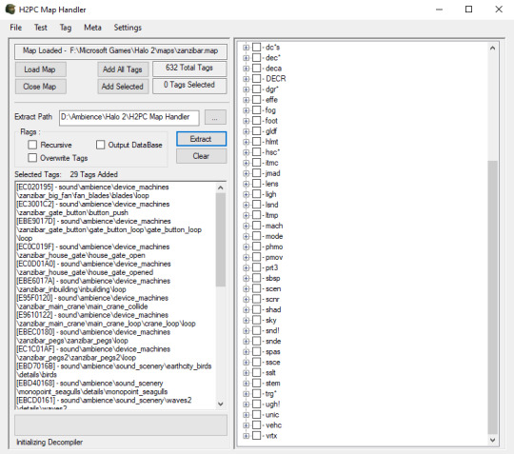
Task: Click the Close Map button
Action: tap(40, 87)
